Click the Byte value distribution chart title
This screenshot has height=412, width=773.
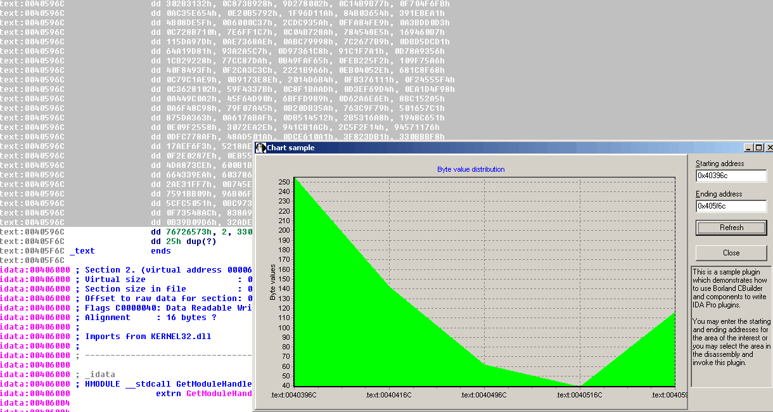(x=471, y=169)
